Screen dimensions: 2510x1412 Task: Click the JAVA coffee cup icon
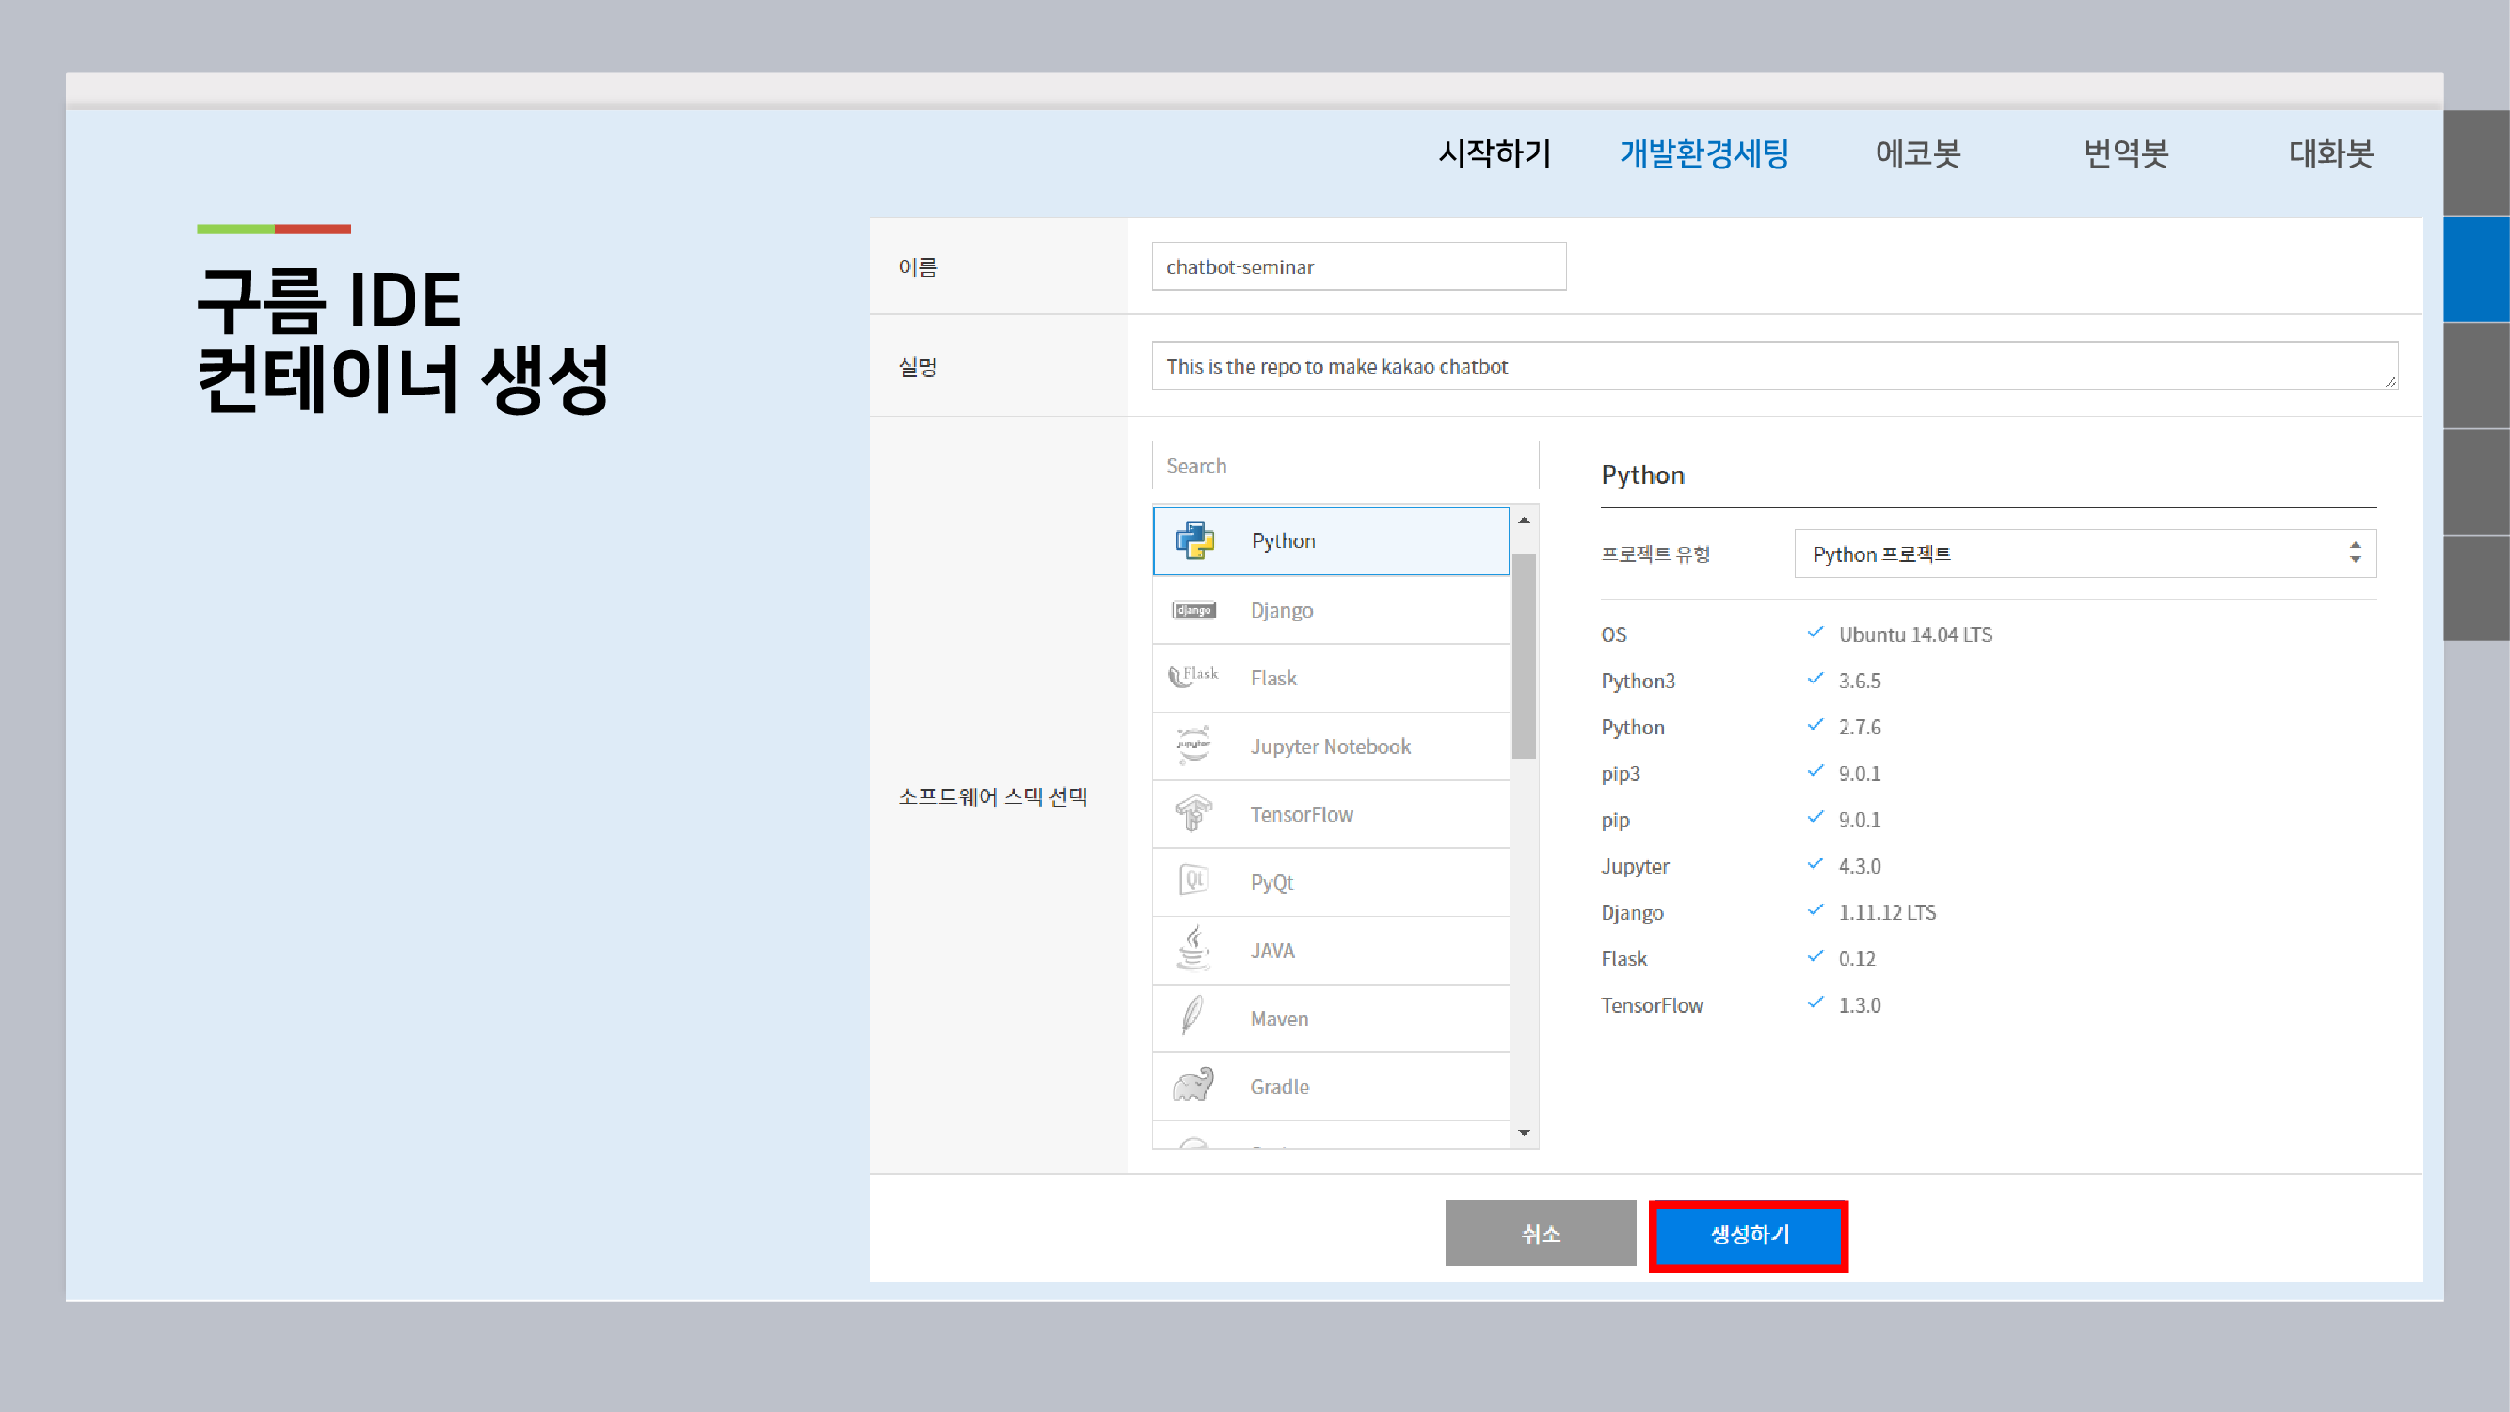[1192, 949]
